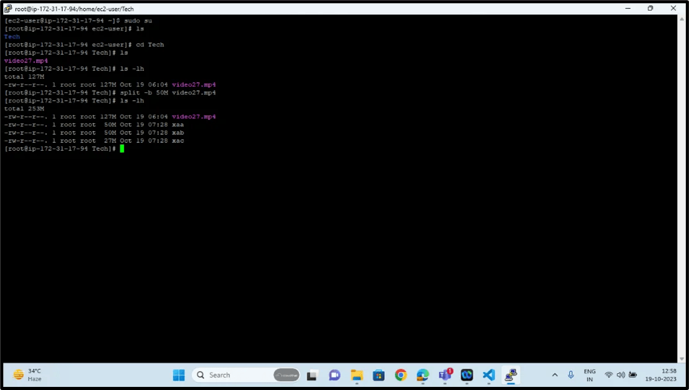Click the 'split -b 50M video27.mp4' command text

tap(168, 92)
